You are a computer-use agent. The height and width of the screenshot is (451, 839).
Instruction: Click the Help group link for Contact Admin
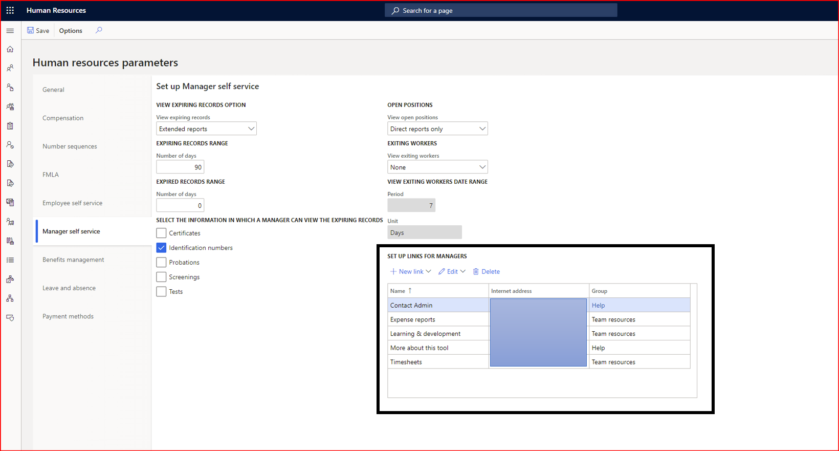[x=598, y=306]
